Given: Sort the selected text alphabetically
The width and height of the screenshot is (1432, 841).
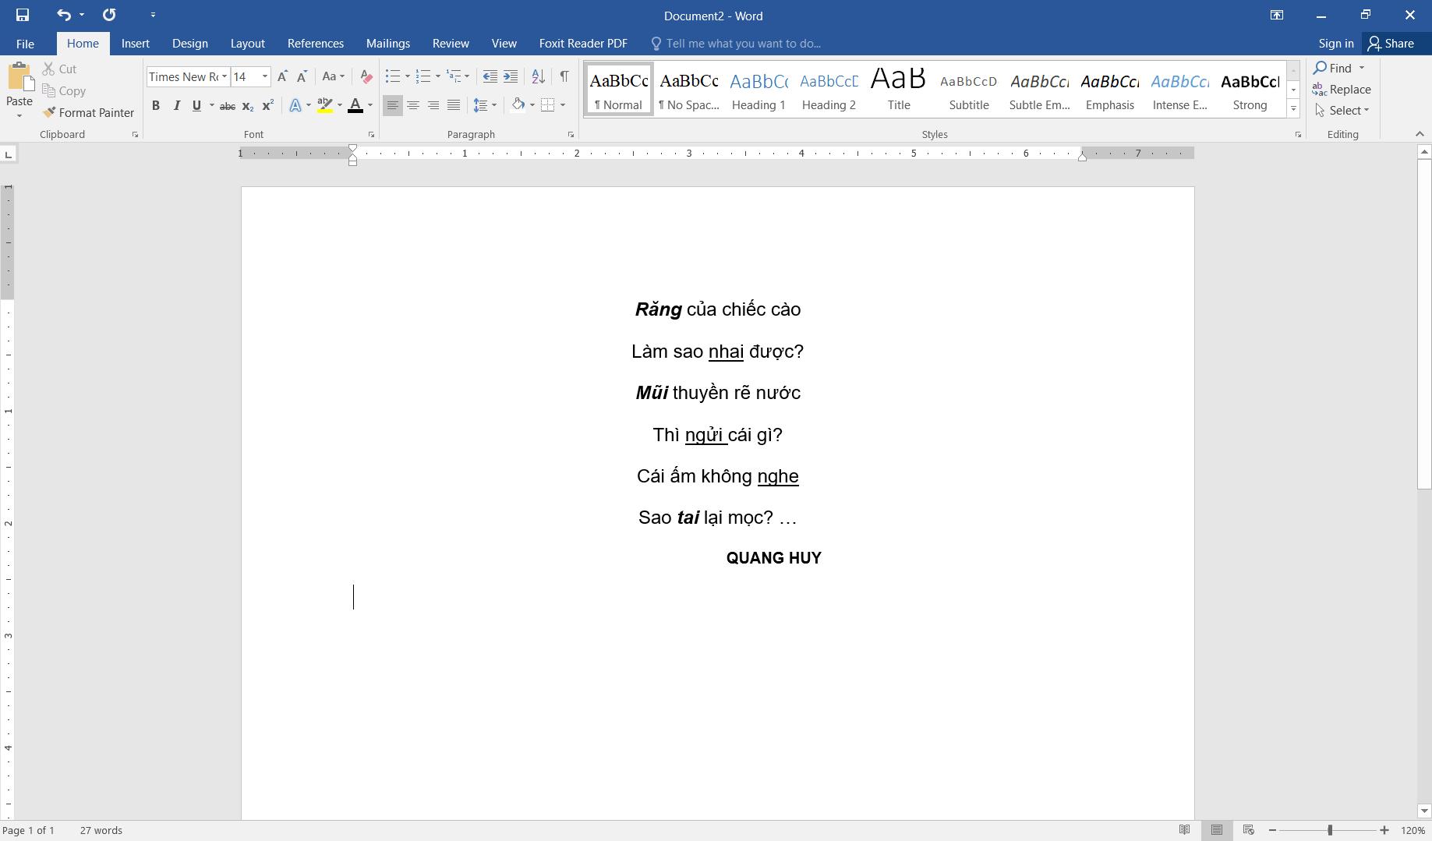Looking at the screenshot, I should (x=538, y=76).
